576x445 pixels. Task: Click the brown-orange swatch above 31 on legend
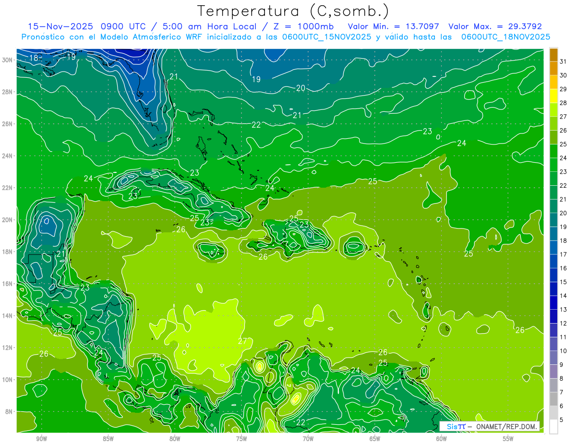coord(553,55)
